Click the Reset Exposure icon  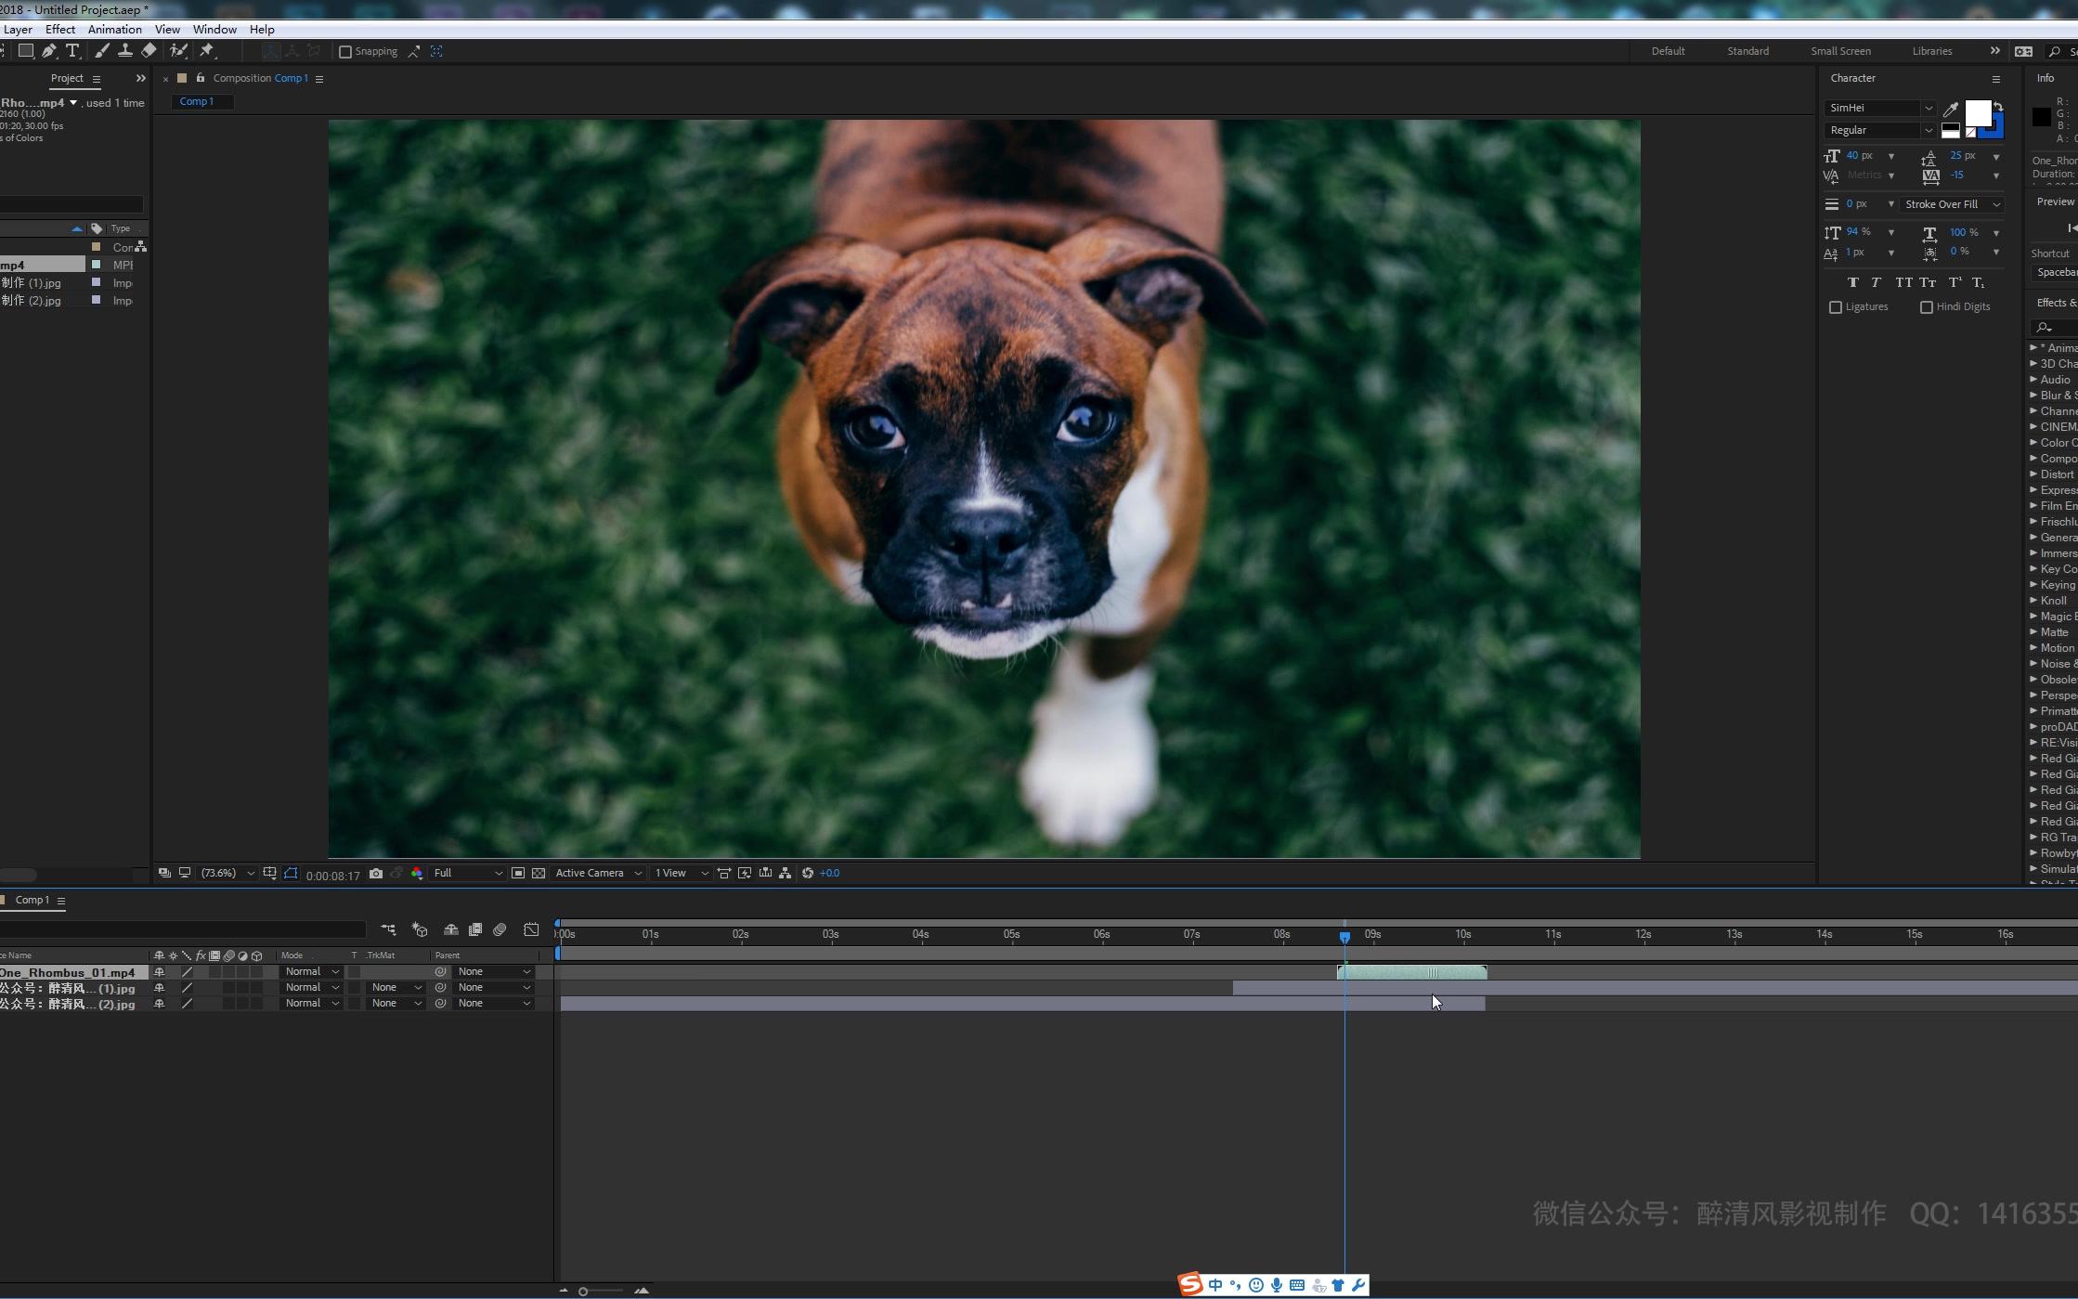click(x=808, y=874)
